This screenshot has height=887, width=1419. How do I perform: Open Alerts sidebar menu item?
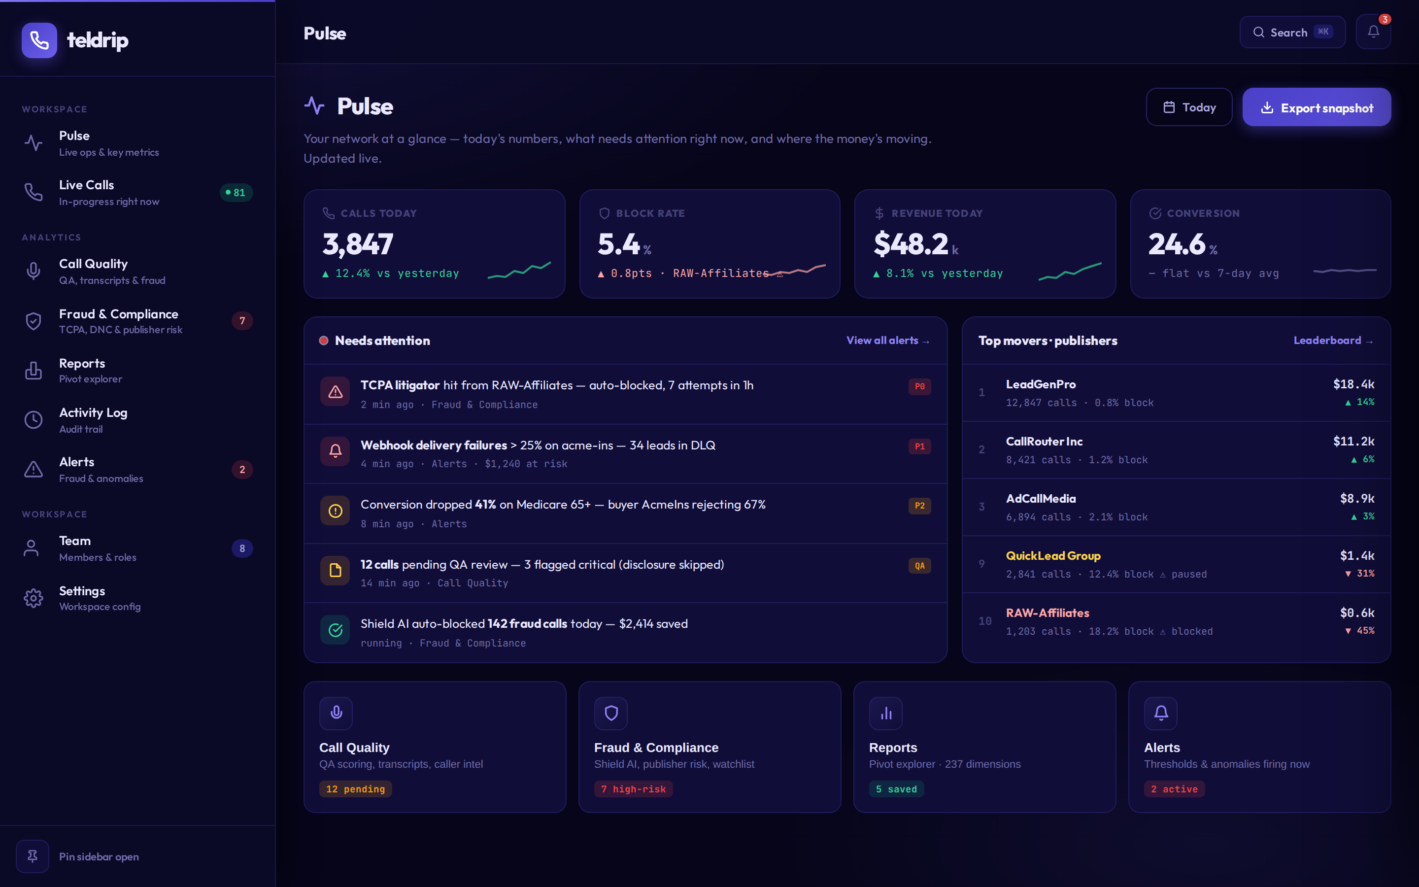coord(138,469)
